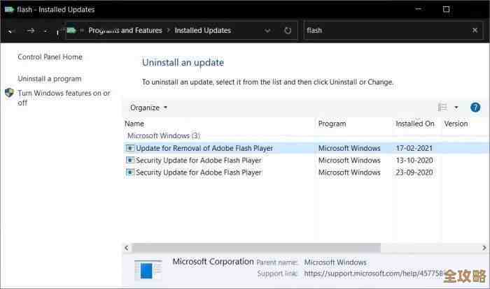Click the shield icon beside Windows features
The height and width of the screenshot is (289, 490).
(x=9, y=93)
